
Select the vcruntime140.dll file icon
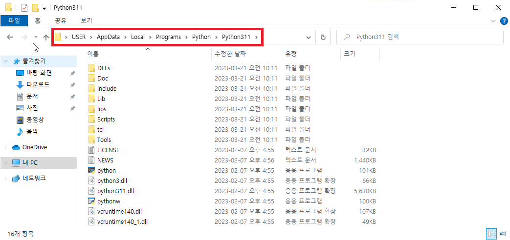pos(91,211)
